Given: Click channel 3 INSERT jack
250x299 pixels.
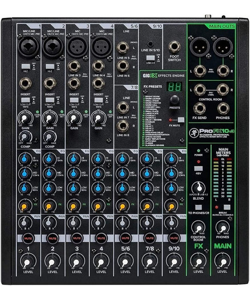Looking at the screenshot, I should coord(74,83).
